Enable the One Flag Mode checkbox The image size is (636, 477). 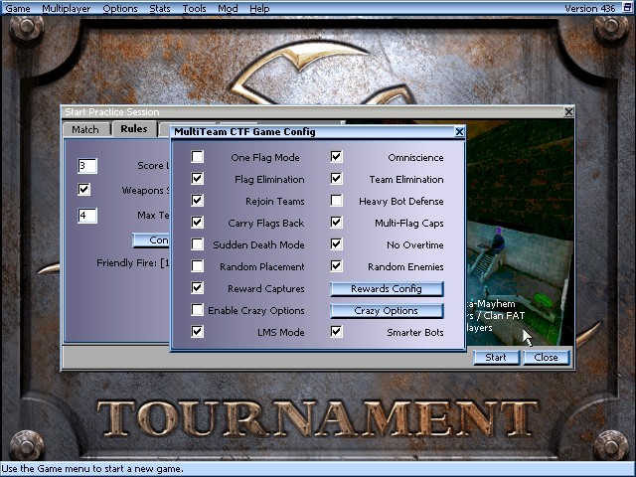pyautogui.click(x=198, y=157)
